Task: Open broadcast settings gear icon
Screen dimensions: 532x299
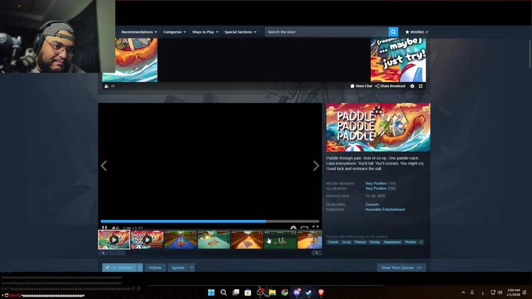Action: (412, 86)
